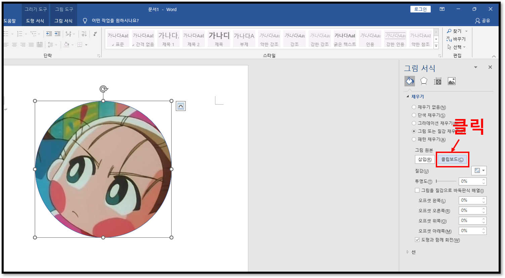Open the 선택 dropdown in editing group
This screenshot has width=505, height=278.
(457, 47)
